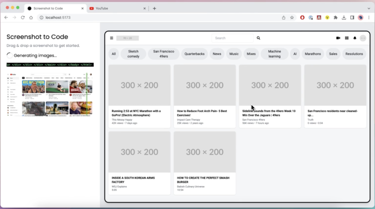Click inside the Search field
The width and height of the screenshot is (375, 209).
tap(232, 38)
